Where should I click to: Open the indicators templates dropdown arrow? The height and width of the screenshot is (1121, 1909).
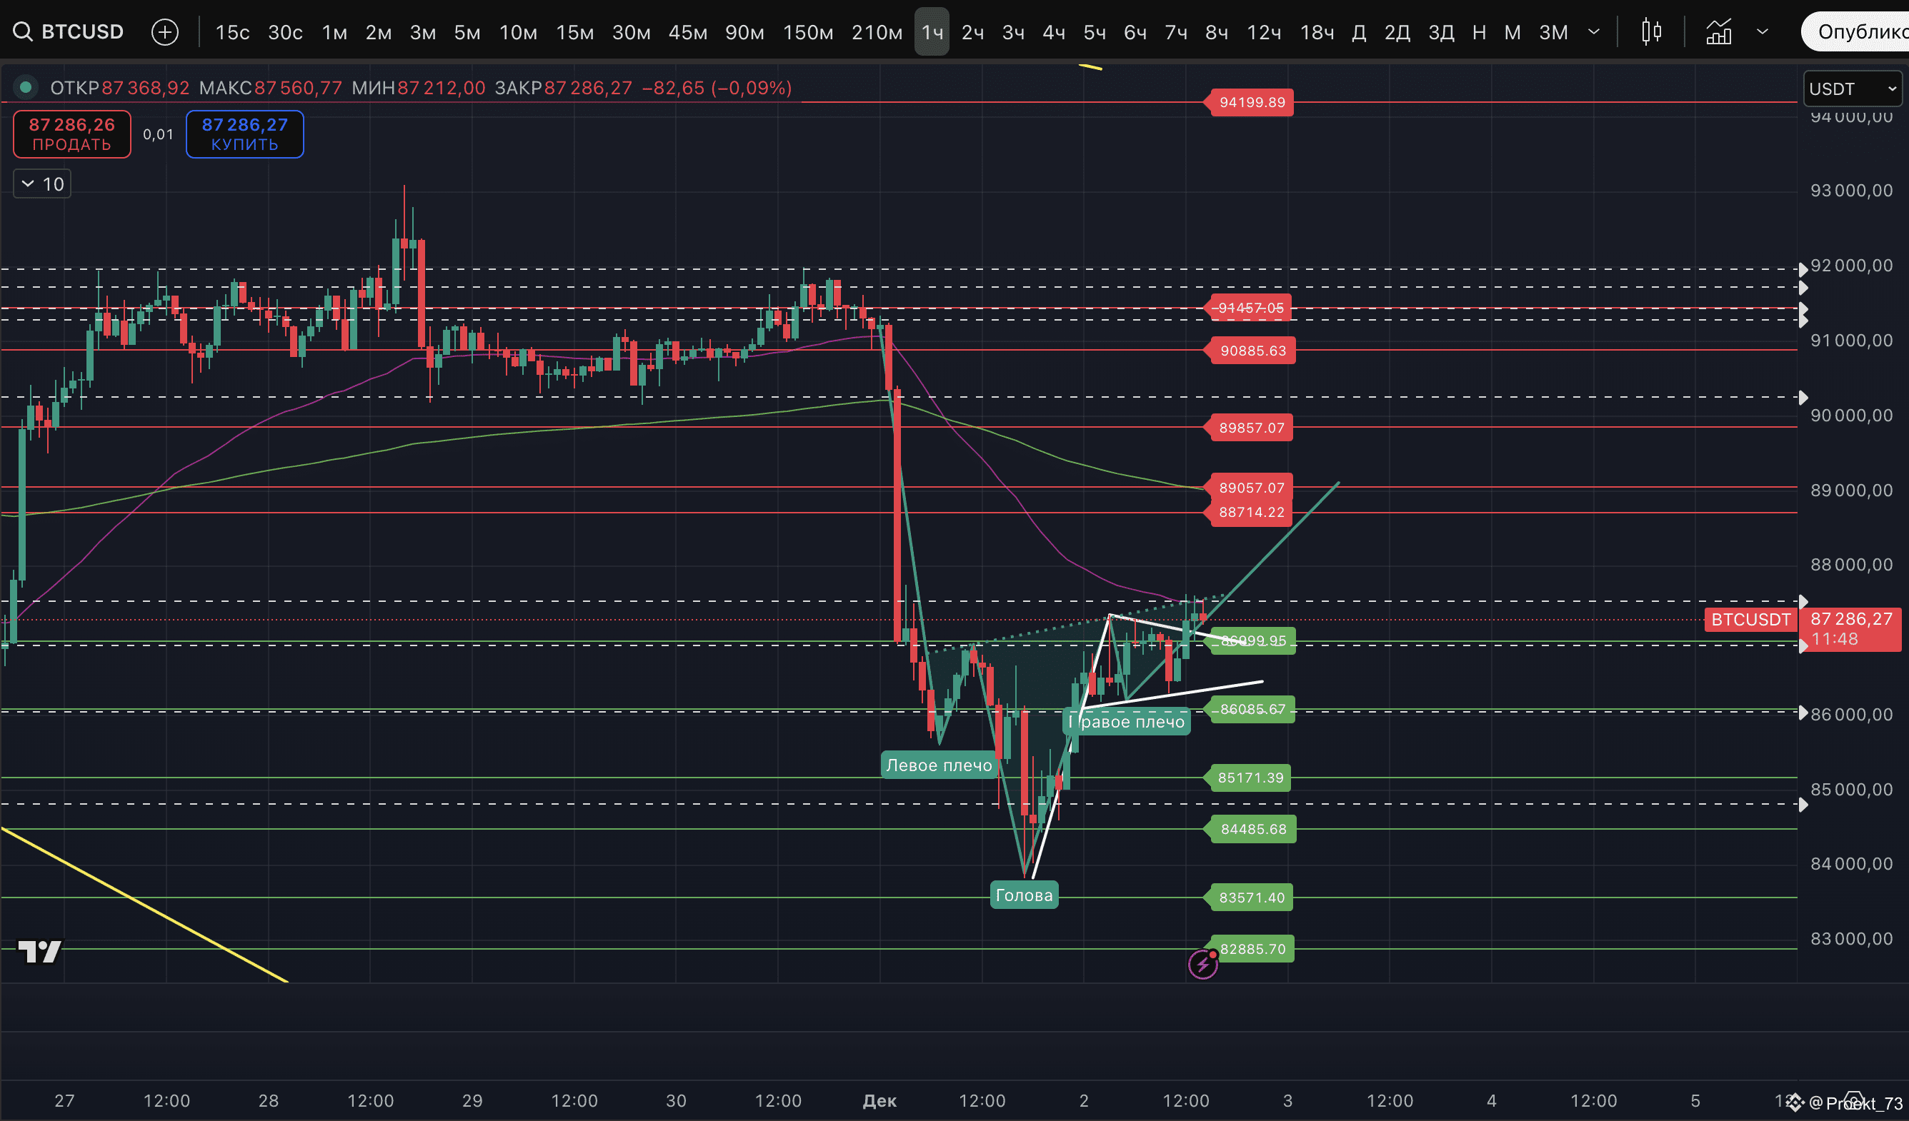(x=1763, y=32)
